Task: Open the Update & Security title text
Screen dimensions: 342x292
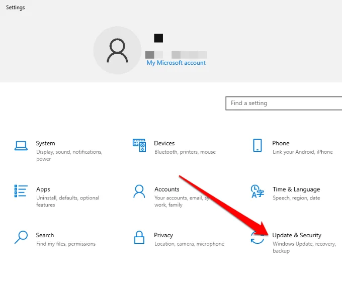Action: click(297, 235)
